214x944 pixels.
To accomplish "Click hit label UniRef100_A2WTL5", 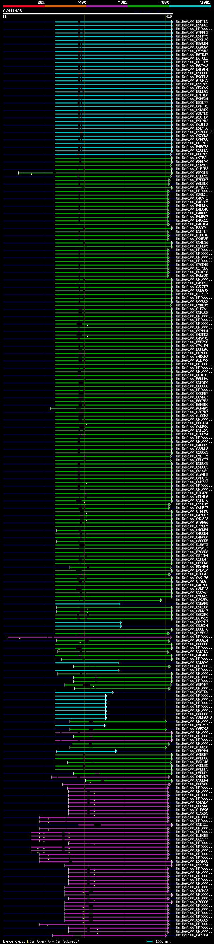I will 192,114.
